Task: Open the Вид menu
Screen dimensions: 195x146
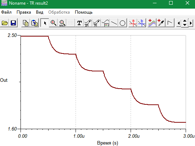Action: [x=40, y=12]
